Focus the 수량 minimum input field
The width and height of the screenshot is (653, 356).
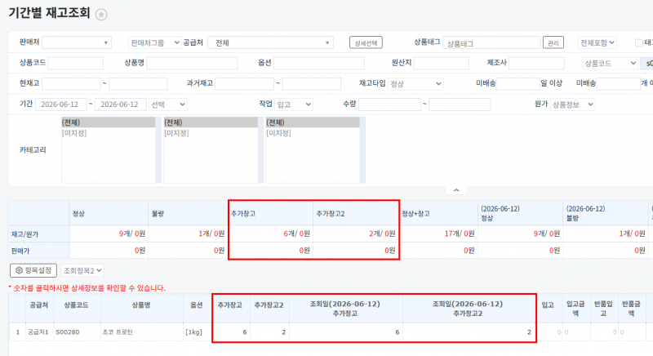click(390, 104)
